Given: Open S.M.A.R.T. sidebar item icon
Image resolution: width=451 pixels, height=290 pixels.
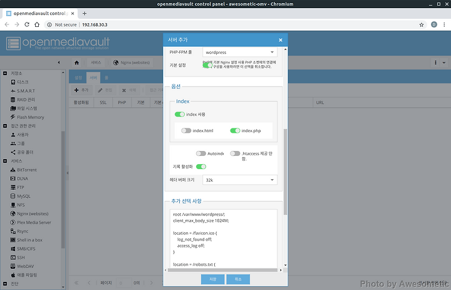Looking at the screenshot, I should tap(13, 91).
